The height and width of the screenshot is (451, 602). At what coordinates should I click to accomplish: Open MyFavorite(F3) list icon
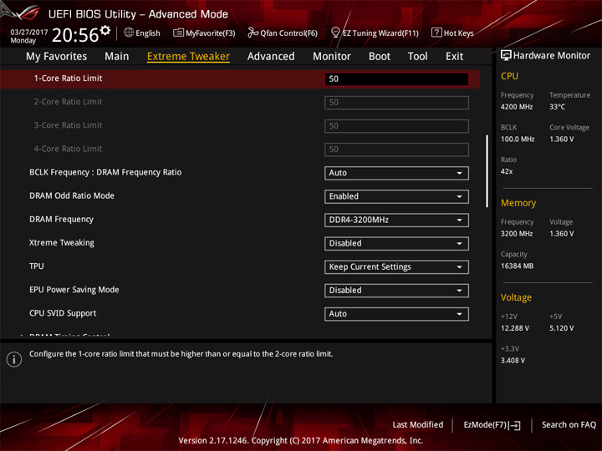pyautogui.click(x=178, y=33)
